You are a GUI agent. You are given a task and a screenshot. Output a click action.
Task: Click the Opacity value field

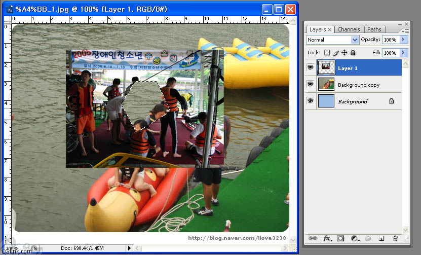[391, 40]
